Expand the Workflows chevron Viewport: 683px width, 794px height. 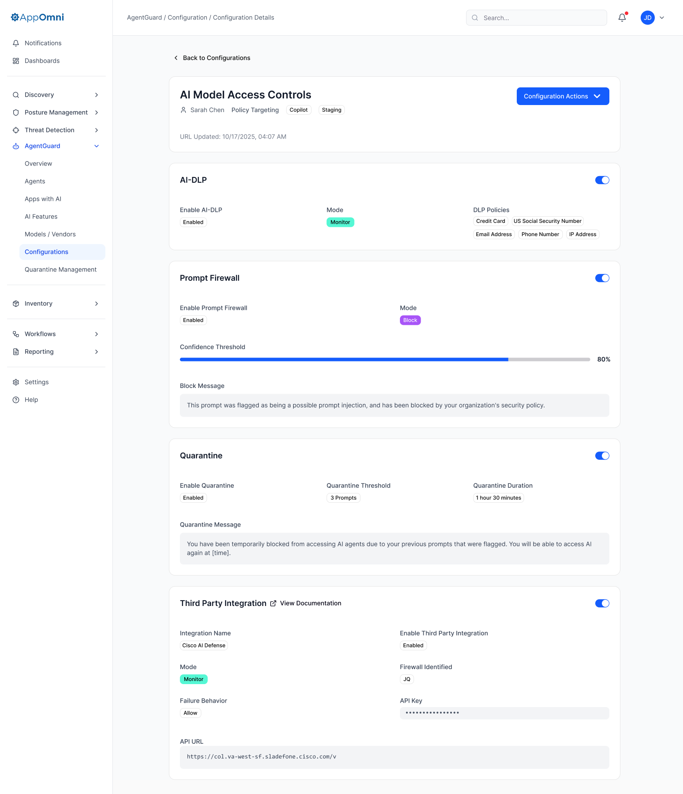pos(97,334)
